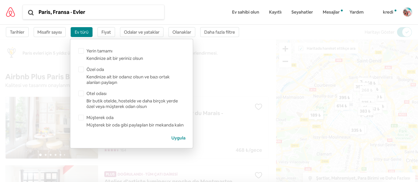
Task: Open Yardım in the header
Action: pos(356,12)
